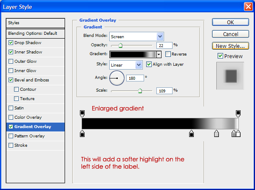Click the style preview thumbnail
Screen dimensions: 255x190
pos(230,76)
